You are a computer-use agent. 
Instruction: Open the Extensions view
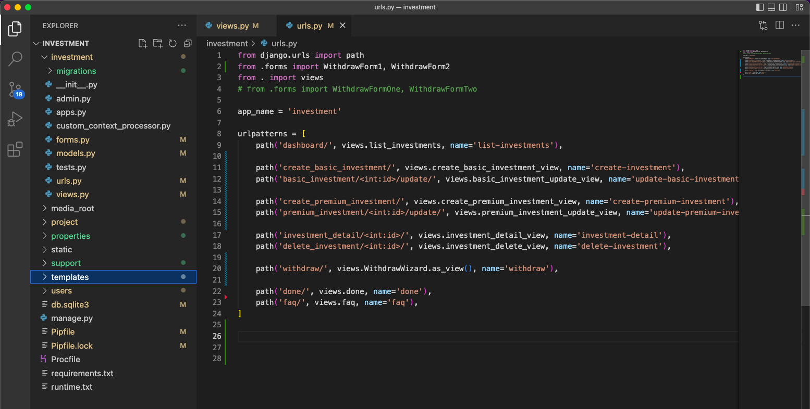pyautogui.click(x=15, y=149)
